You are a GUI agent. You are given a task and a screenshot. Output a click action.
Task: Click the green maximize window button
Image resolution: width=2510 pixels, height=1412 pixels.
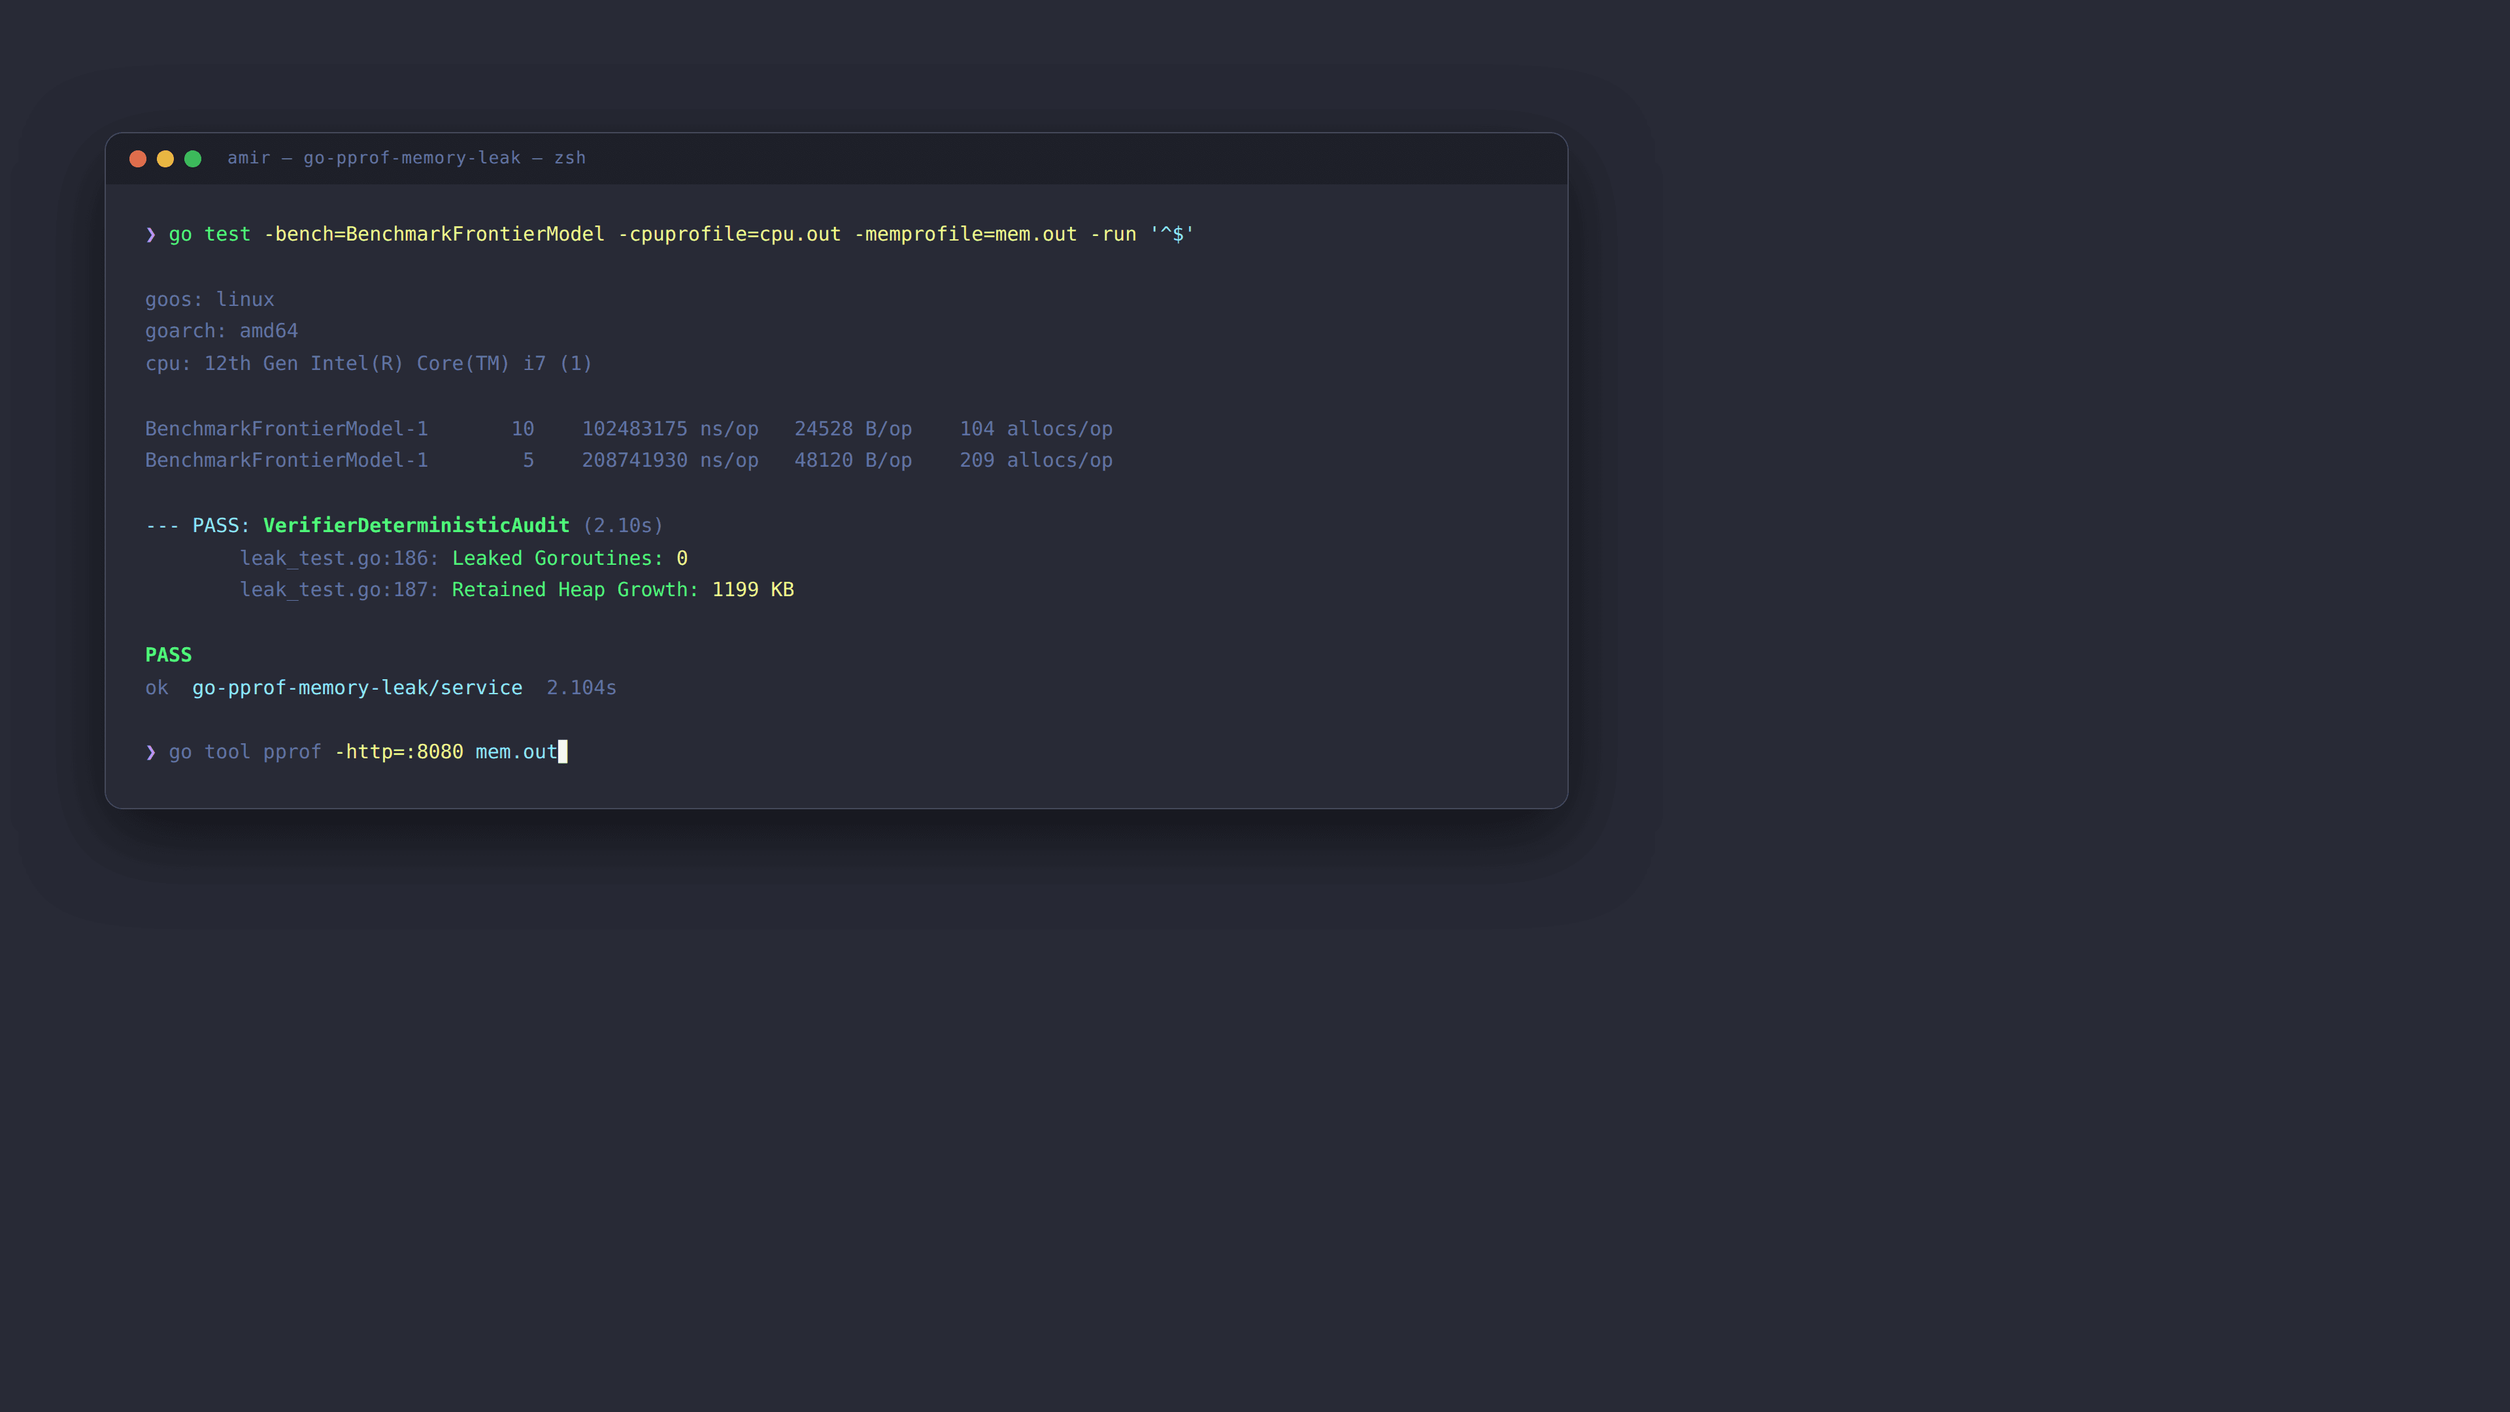click(x=193, y=159)
